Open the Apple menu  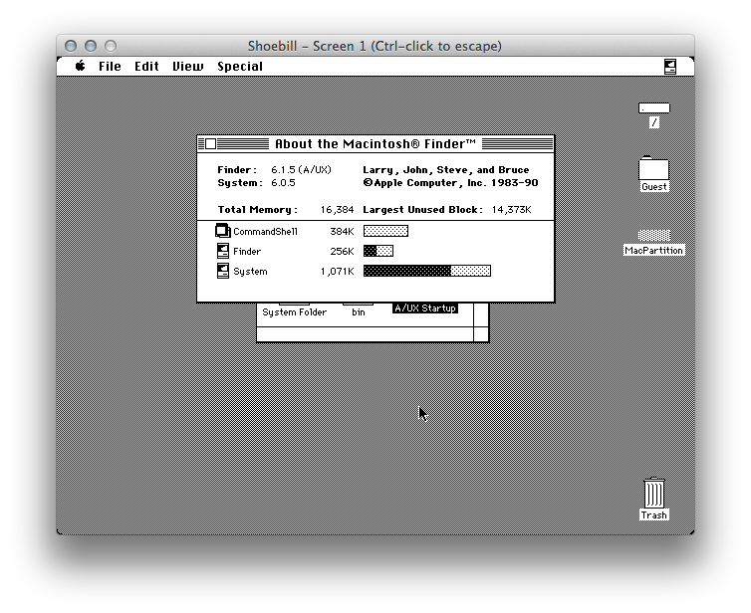[80, 66]
